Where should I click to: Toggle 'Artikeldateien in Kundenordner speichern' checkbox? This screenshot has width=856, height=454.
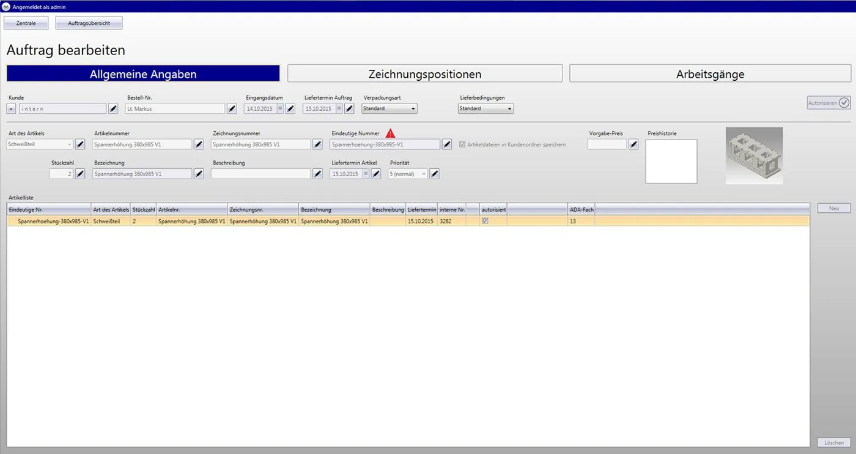(x=462, y=144)
